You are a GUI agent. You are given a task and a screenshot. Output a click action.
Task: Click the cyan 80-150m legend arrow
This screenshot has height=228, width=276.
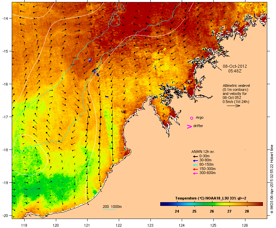pos(195,165)
